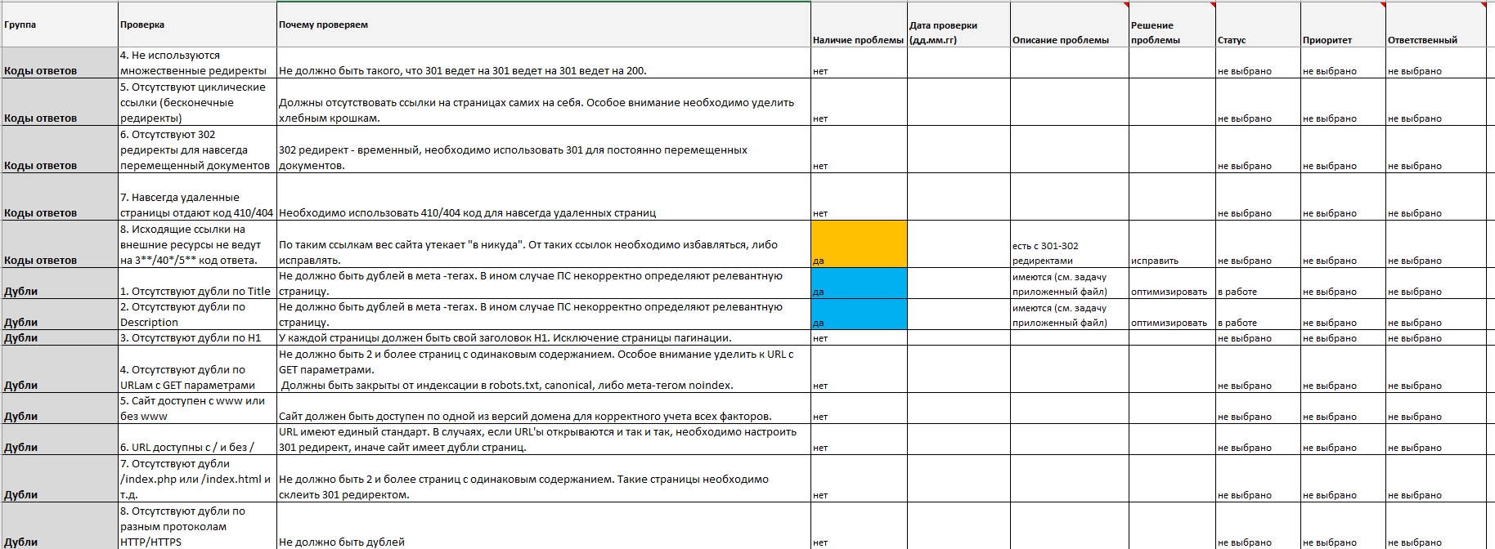Select the 'Описание проблемы' header with comment marker
The width and height of the screenshot is (1495, 549).
pos(1070,25)
